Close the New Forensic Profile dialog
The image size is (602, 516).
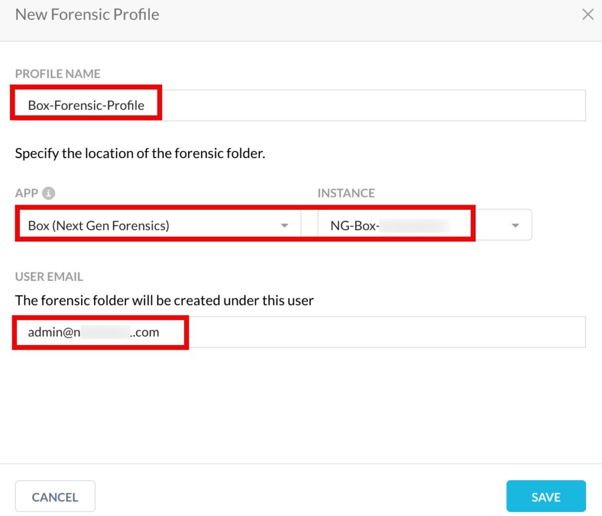tap(587, 15)
